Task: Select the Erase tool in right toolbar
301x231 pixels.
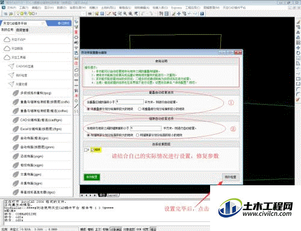Action: pos(298,22)
